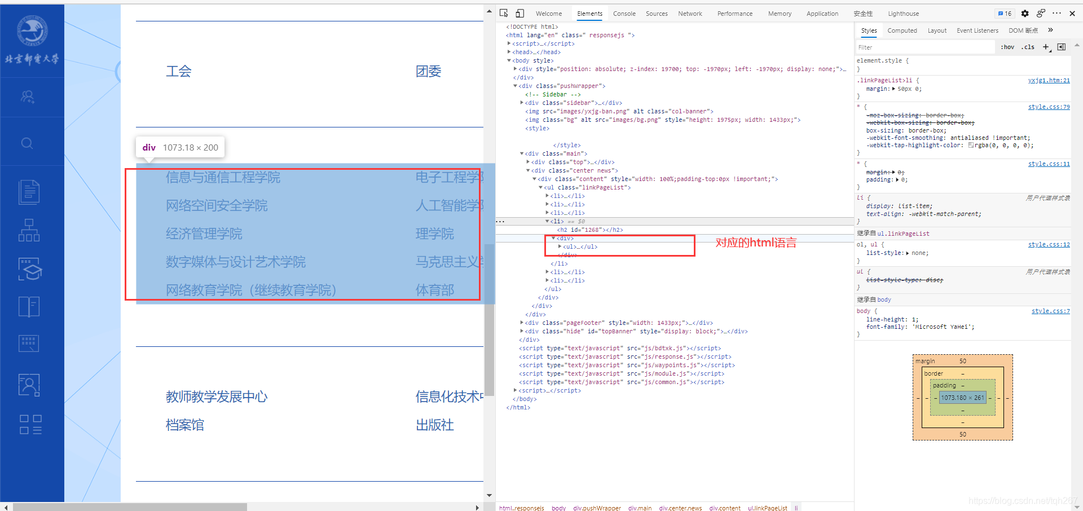Screen dimensions: 1083x511
Task: Open 档案馆 link
Action: coord(185,425)
